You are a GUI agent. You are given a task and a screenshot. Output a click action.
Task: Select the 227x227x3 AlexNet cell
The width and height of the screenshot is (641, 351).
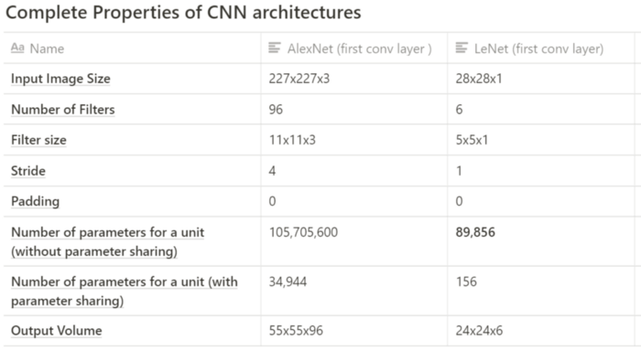click(x=354, y=79)
